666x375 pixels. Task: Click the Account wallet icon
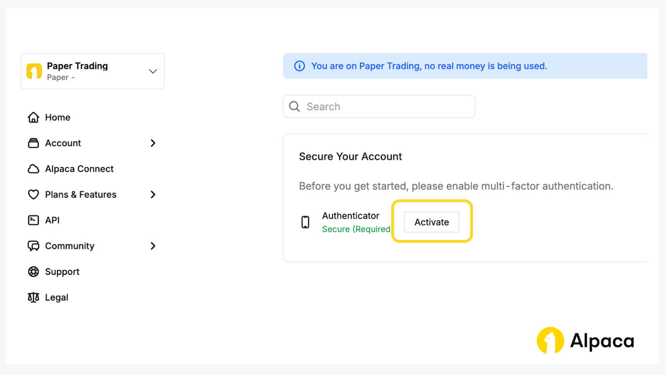(33, 143)
